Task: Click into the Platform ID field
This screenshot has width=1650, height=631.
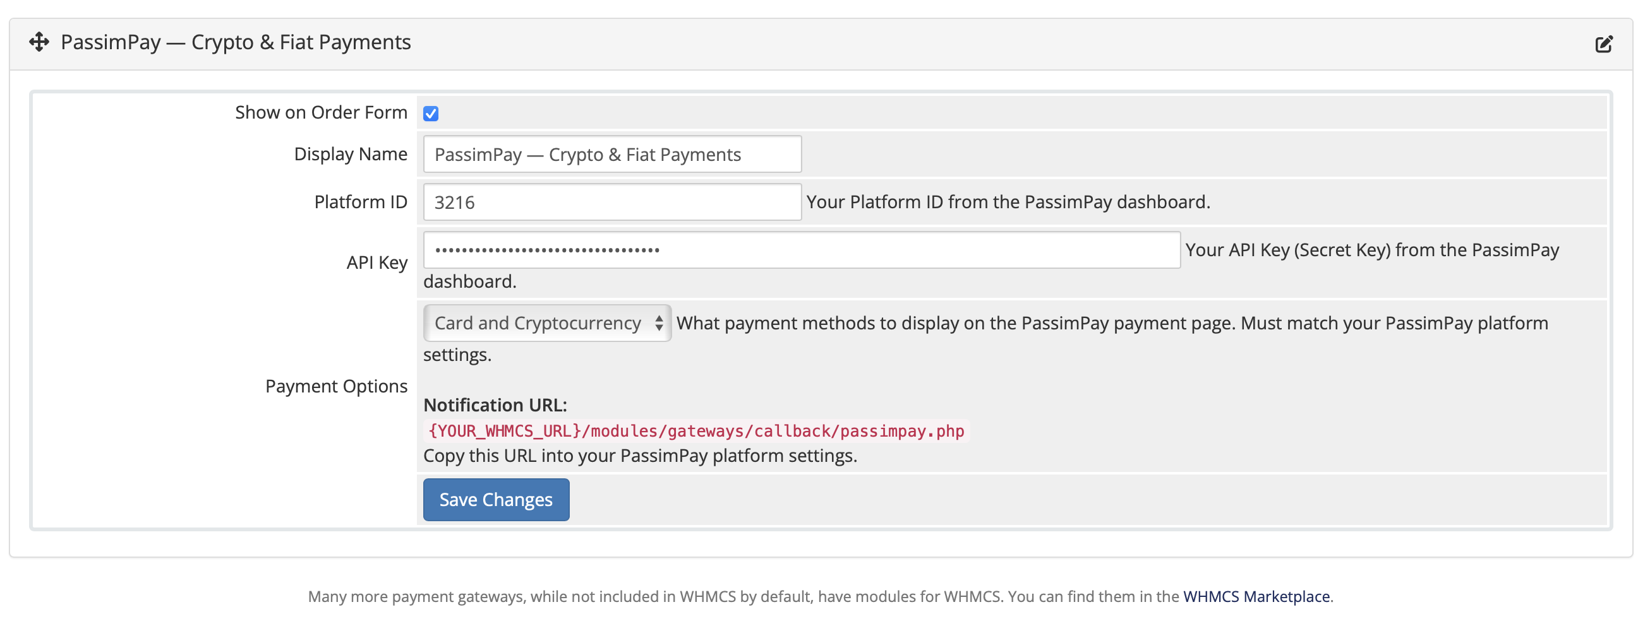Action: pyautogui.click(x=611, y=202)
